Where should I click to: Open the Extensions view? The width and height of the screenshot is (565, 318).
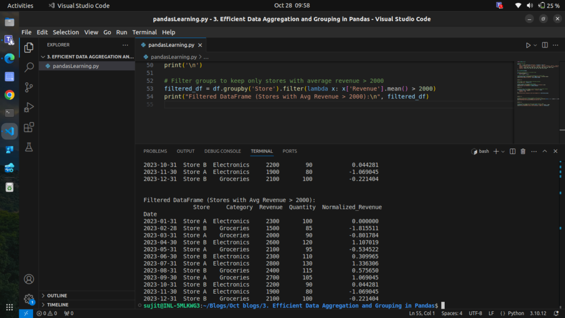(x=29, y=127)
